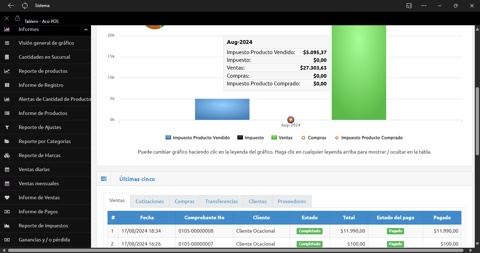Sort table by the Fecha column header
Screen dimensions: 480x253
tap(147, 218)
